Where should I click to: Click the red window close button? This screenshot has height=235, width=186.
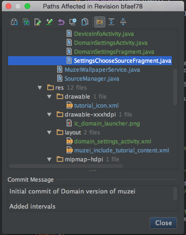8,6
